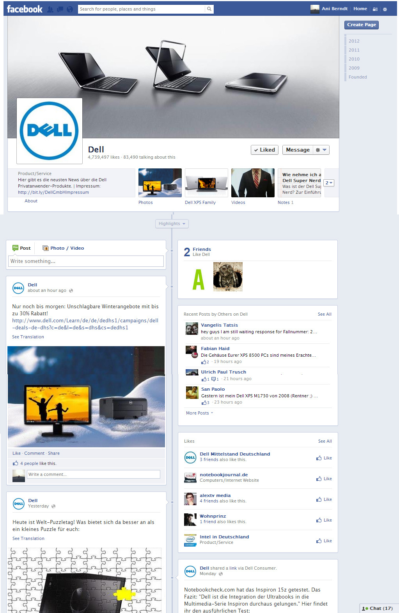Click Intel in Deutschland page icon
The height and width of the screenshot is (613, 399).
click(190, 540)
